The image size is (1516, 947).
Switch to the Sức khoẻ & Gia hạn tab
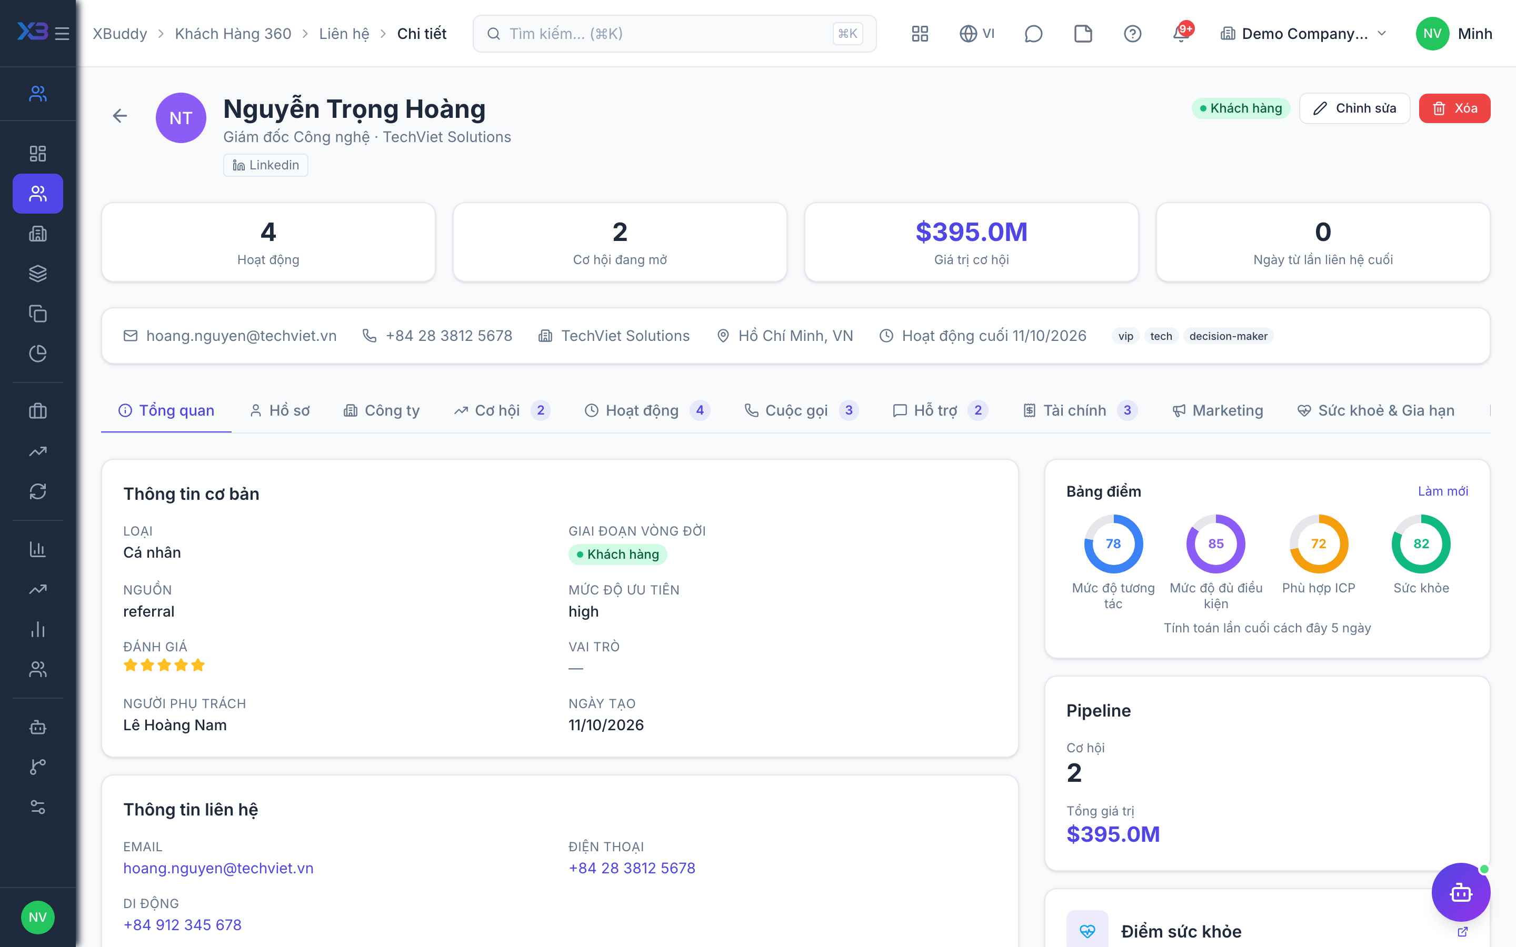coord(1375,410)
